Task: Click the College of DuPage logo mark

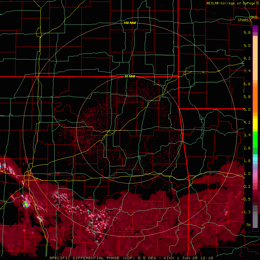Action: pos(257,3)
